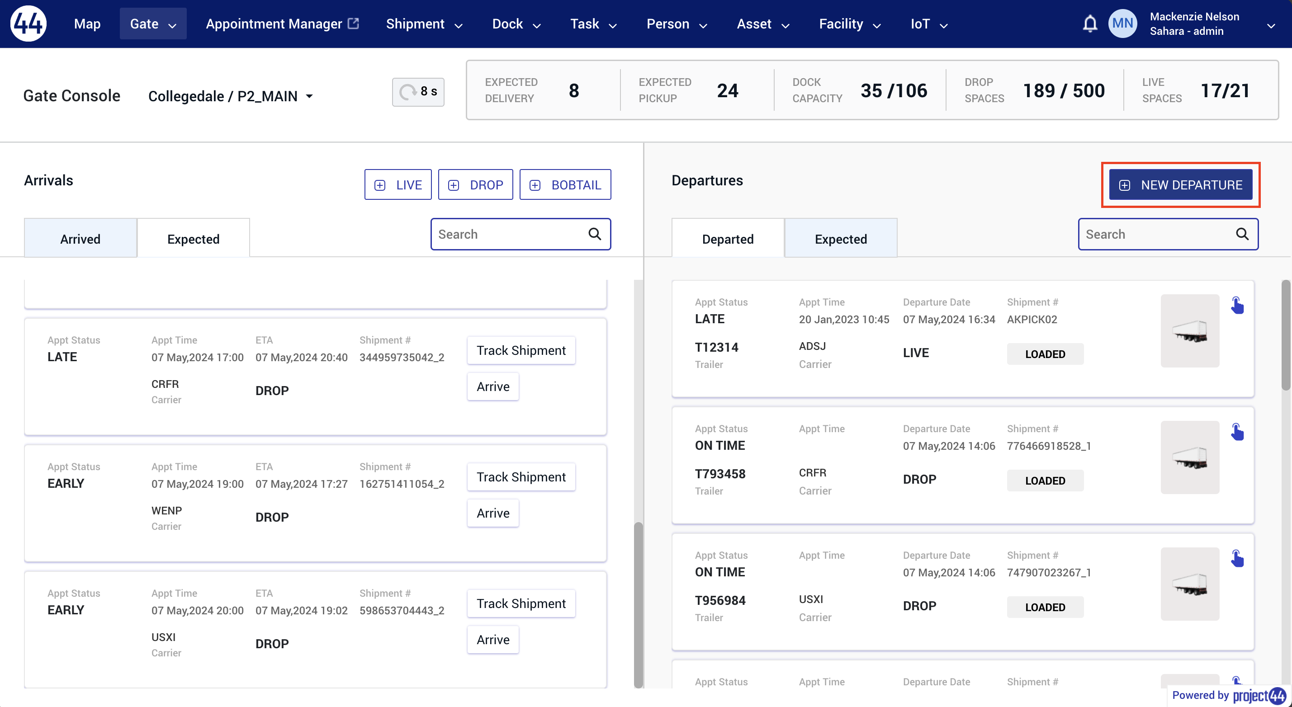The image size is (1292, 707).
Task: Track Shipment 344959735042_2
Action: [521, 350]
